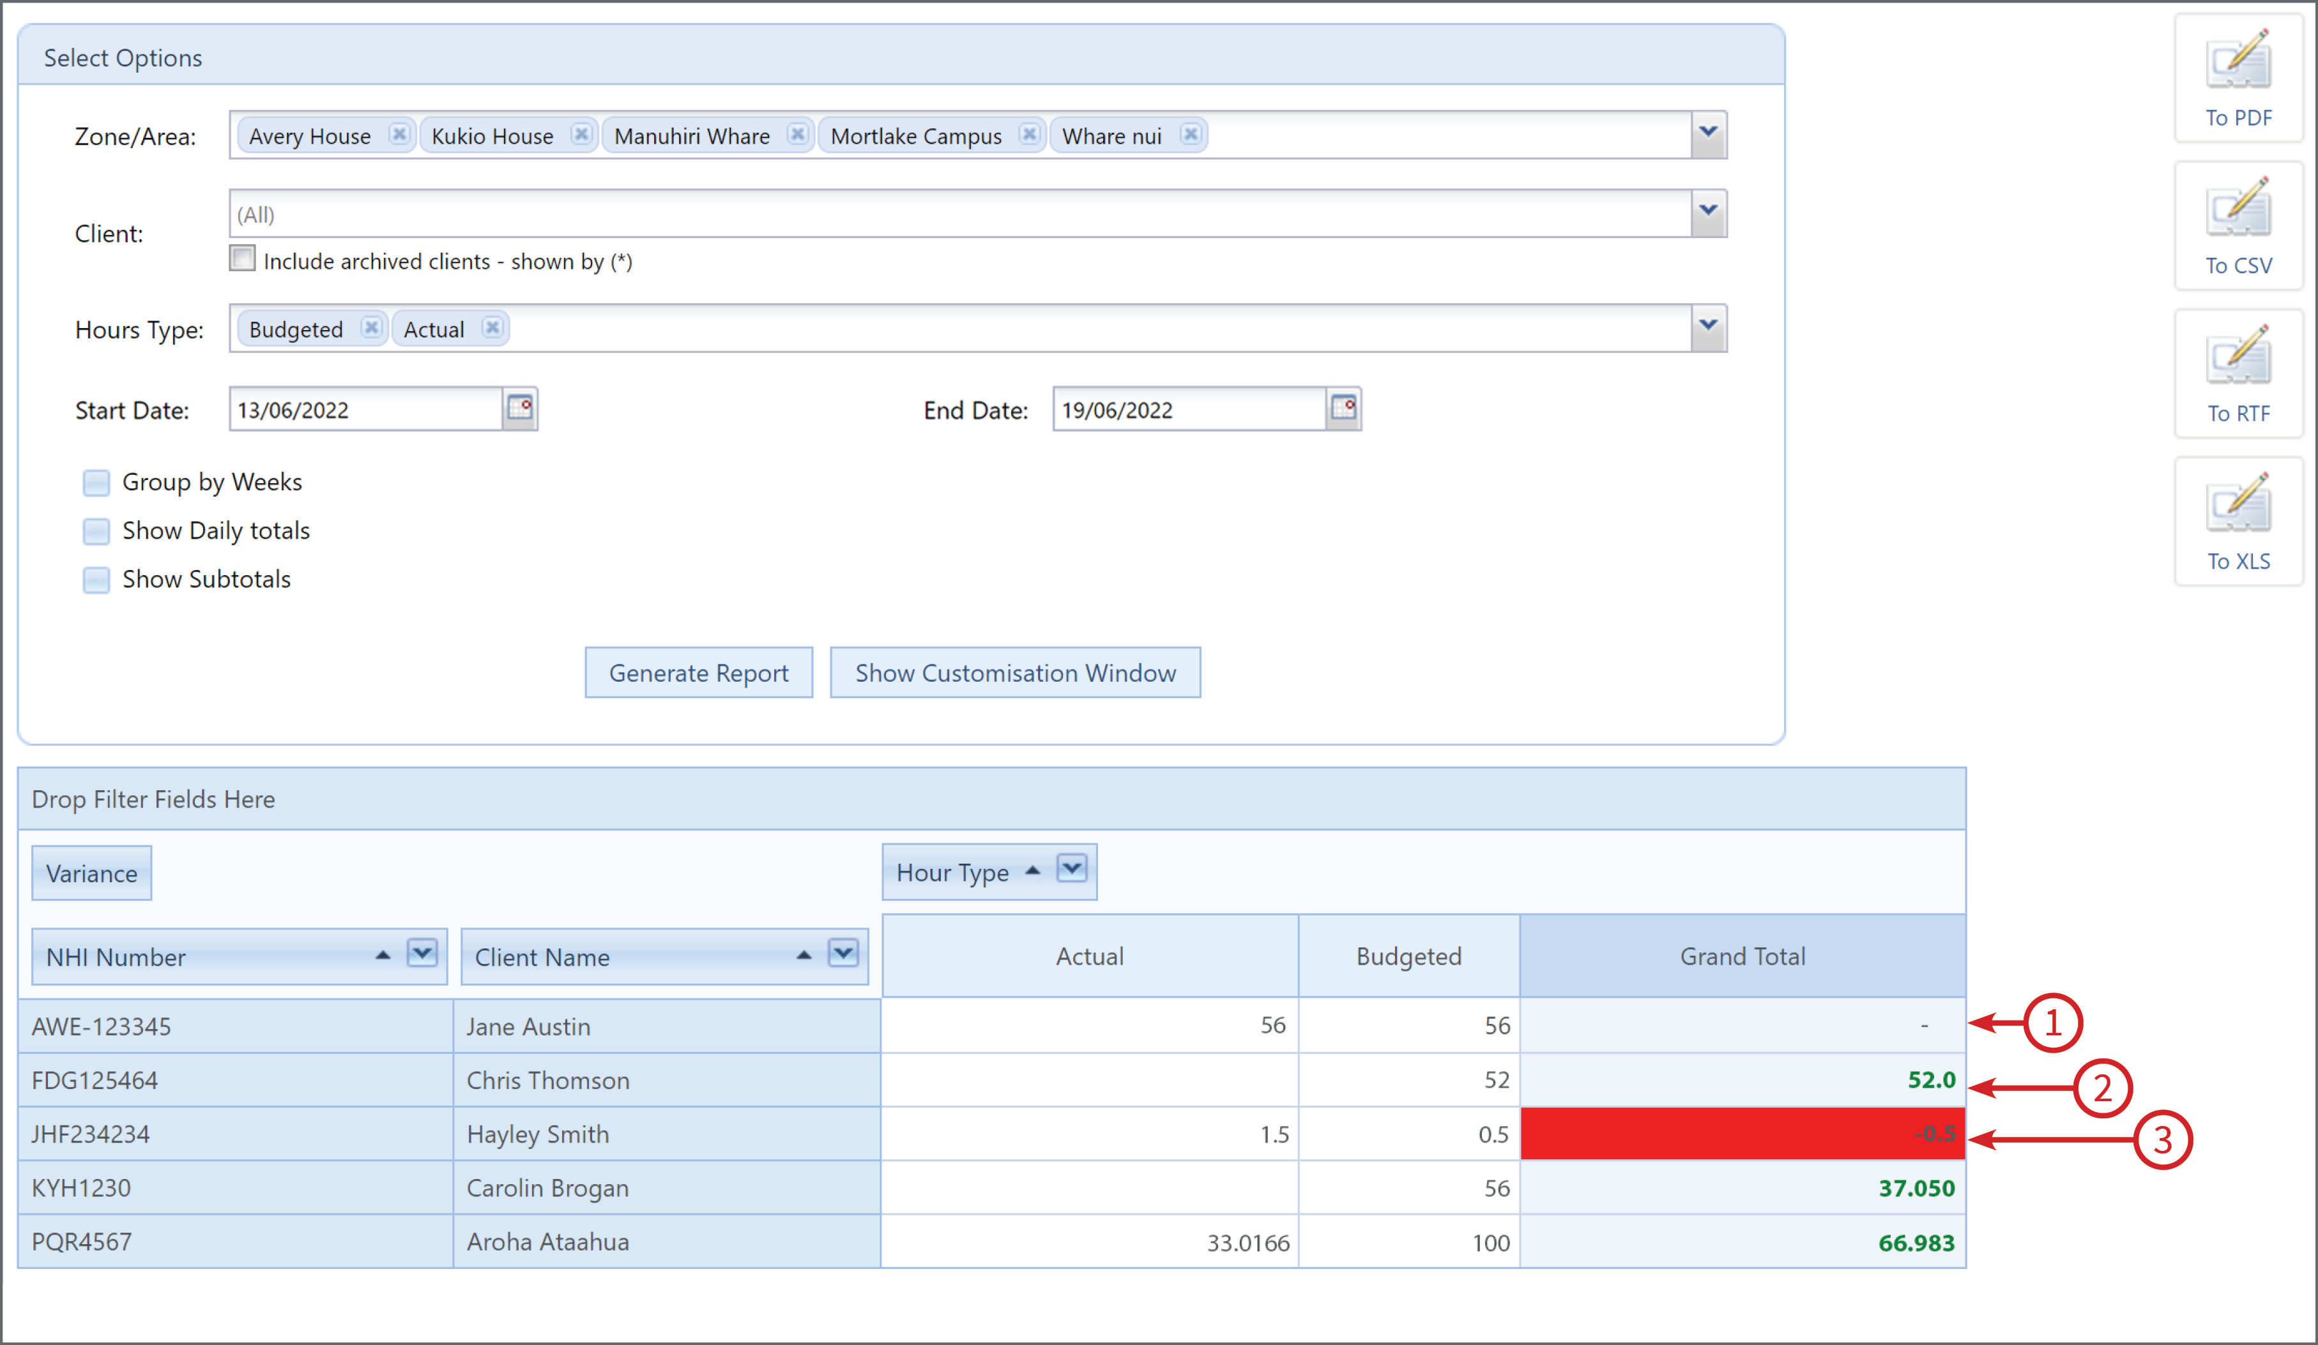Click client name Carolin Brogan
The width and height of the screenshot is (2318, 1345).
click(x=548, y=1188)
